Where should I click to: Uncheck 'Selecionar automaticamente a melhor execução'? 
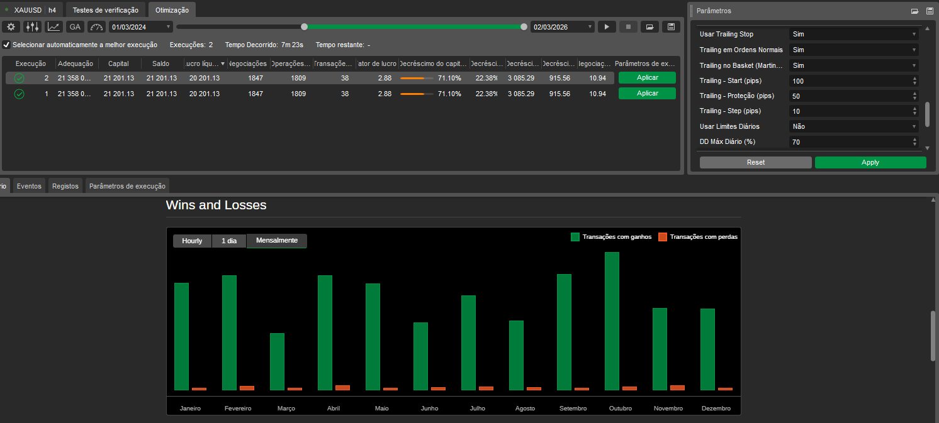(7, 45)
